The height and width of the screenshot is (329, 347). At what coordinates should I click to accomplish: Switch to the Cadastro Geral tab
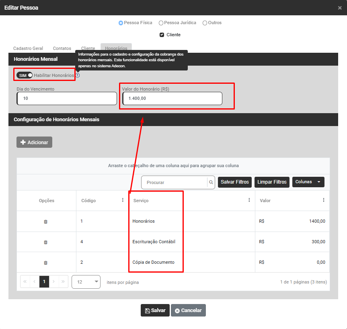coord(28,48)
